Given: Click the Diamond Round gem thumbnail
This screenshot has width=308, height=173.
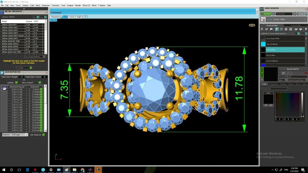Looking at the screenshot, I should 4,88.
